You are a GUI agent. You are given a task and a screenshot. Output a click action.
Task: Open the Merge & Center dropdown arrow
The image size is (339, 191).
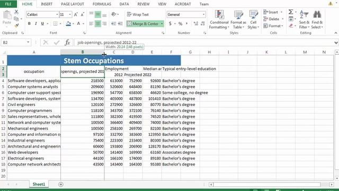[162, 23]
